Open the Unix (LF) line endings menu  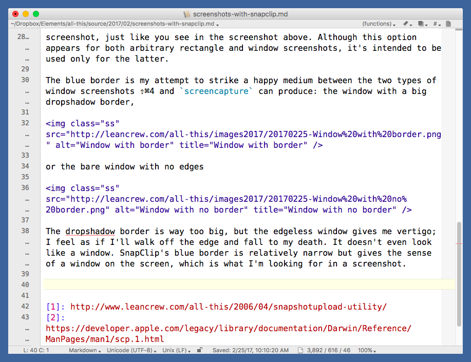(x=177, y=350)
